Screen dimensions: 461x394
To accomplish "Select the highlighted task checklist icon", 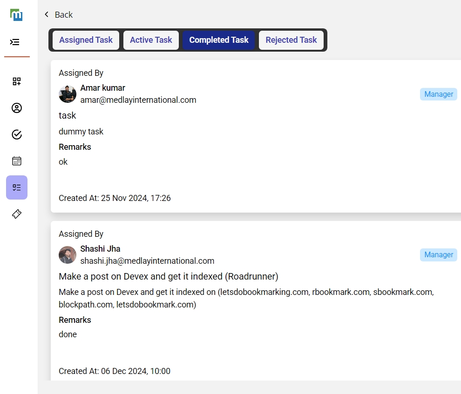I will pos(17,187).
